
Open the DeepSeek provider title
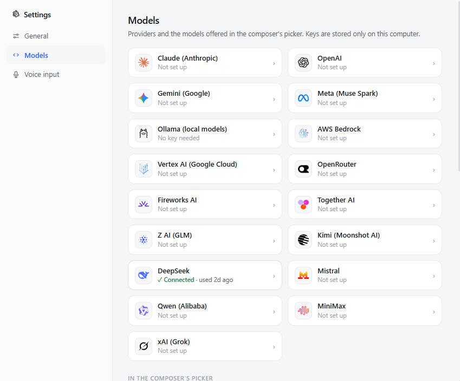pyautogui.click(x=174, y=271)
